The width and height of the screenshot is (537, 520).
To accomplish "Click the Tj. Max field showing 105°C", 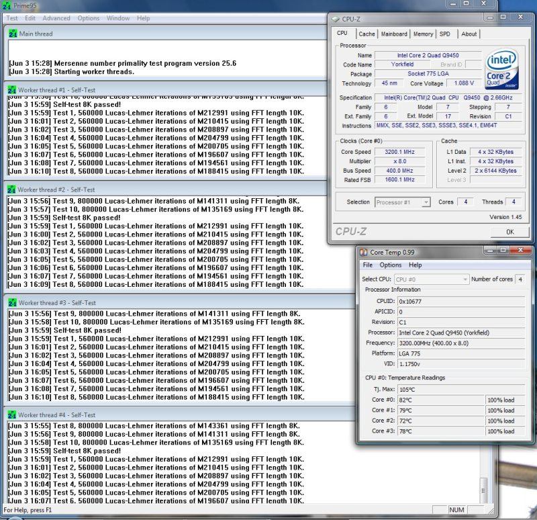I will [461, 390].
